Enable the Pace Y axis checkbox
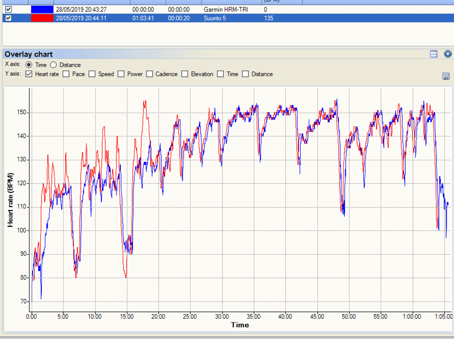This screenshot has width=454, height=339. click(66, 74)
